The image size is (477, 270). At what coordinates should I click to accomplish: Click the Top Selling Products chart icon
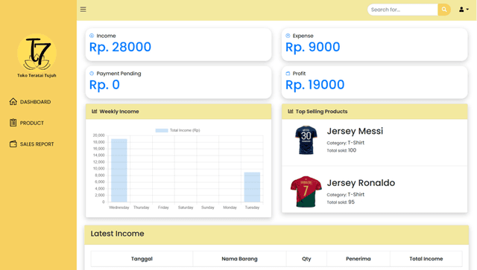(x=291, y=111)
